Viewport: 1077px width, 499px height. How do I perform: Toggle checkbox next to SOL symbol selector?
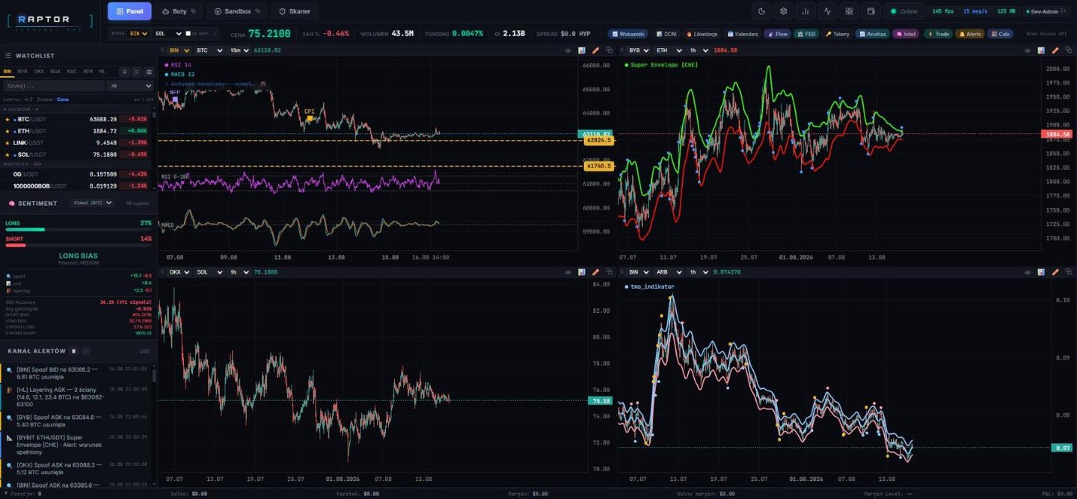(188, 34)
